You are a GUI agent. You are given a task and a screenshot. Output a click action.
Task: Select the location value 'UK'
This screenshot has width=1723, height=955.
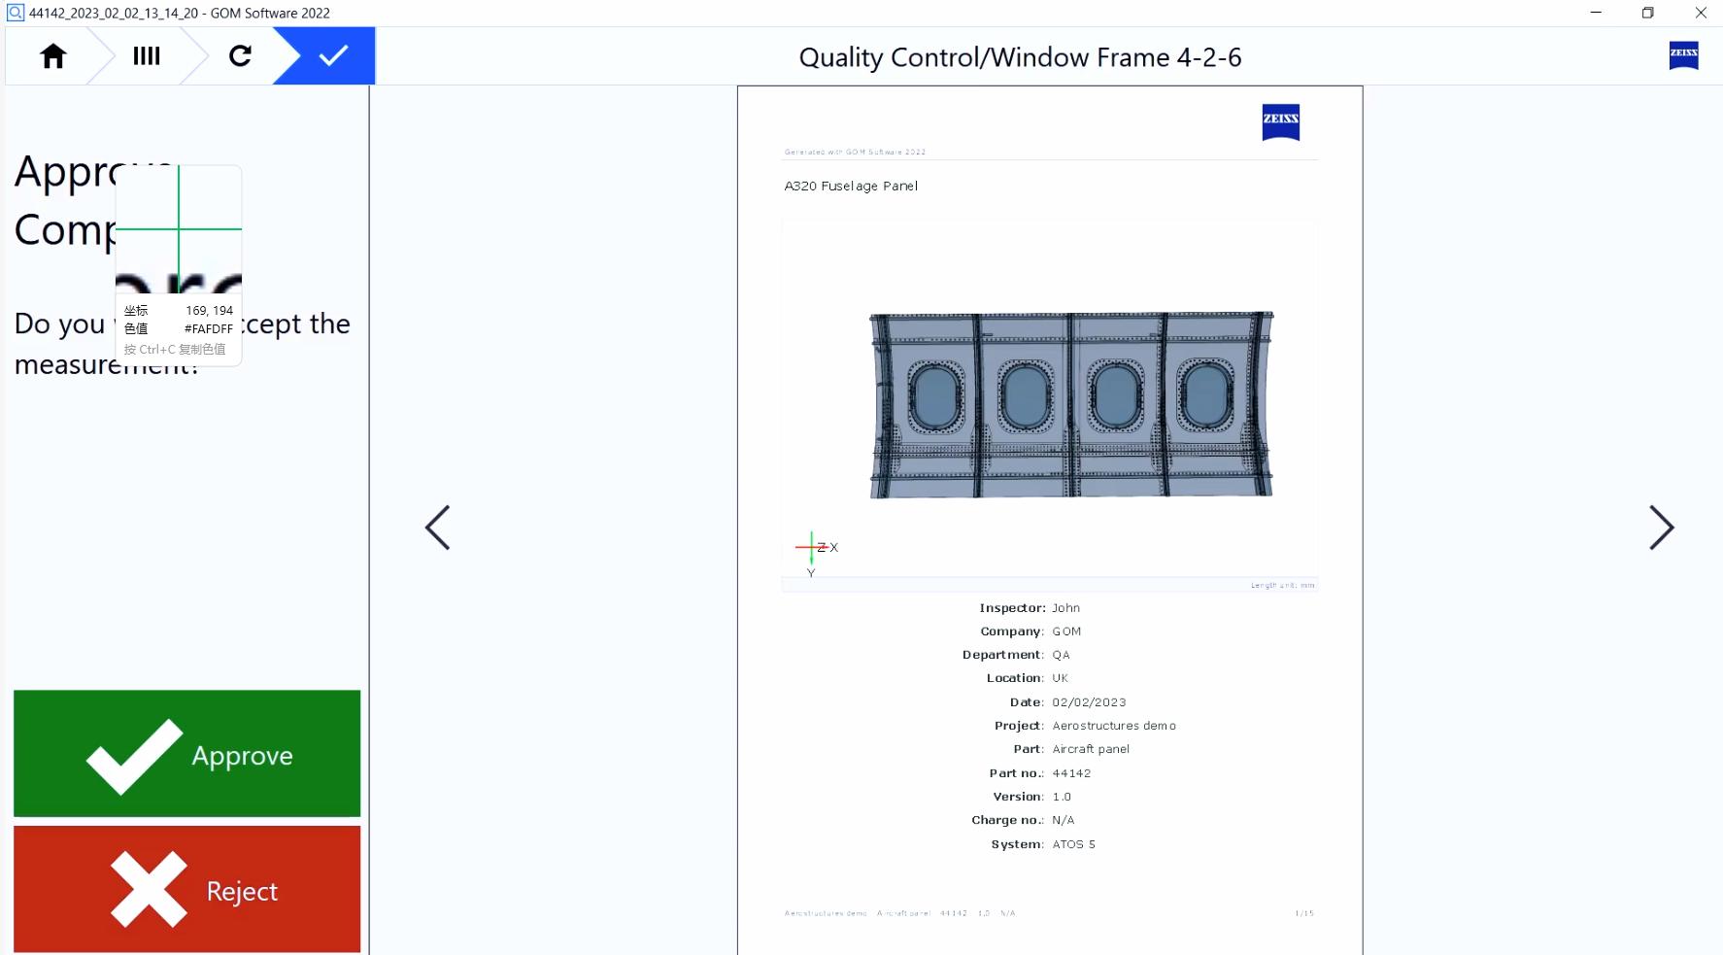(1060, 678)
